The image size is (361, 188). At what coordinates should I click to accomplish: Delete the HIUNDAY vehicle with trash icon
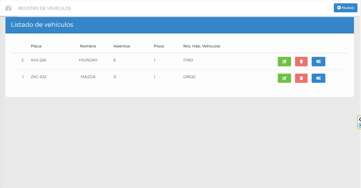point(301,62)
